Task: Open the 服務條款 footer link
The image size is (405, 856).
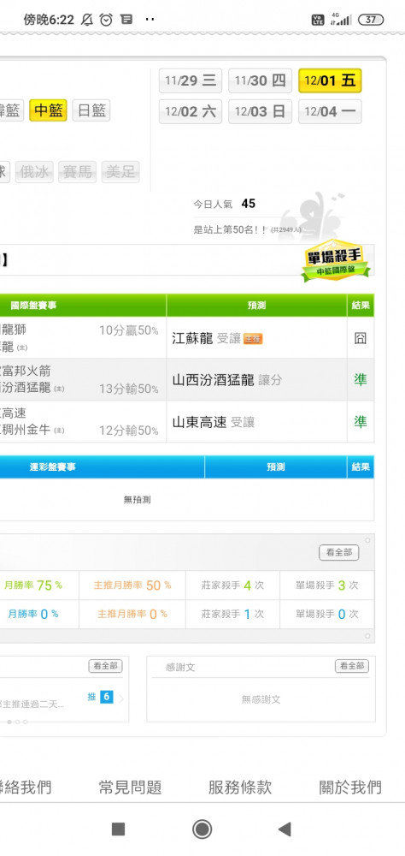Action: pyautogui.click(x=240, y=788)
